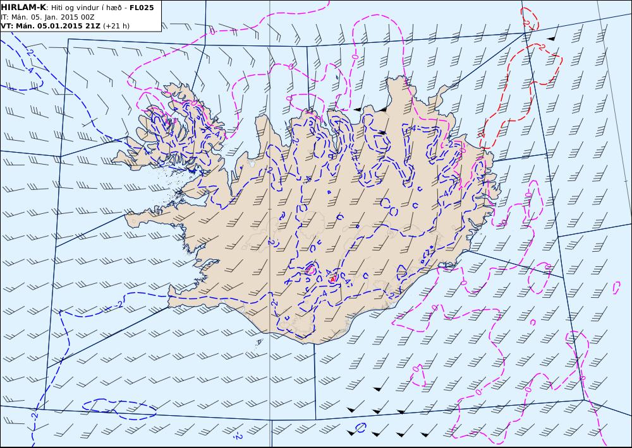This screenshot has width=632, height=448.
Task: Click the Vestmannaeyjar islands off the south coast
Action: click(260, 342)
